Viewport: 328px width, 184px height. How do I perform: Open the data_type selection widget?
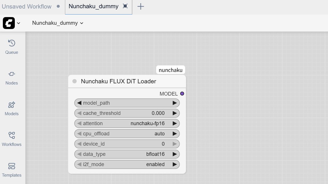(x=127, y=154)
